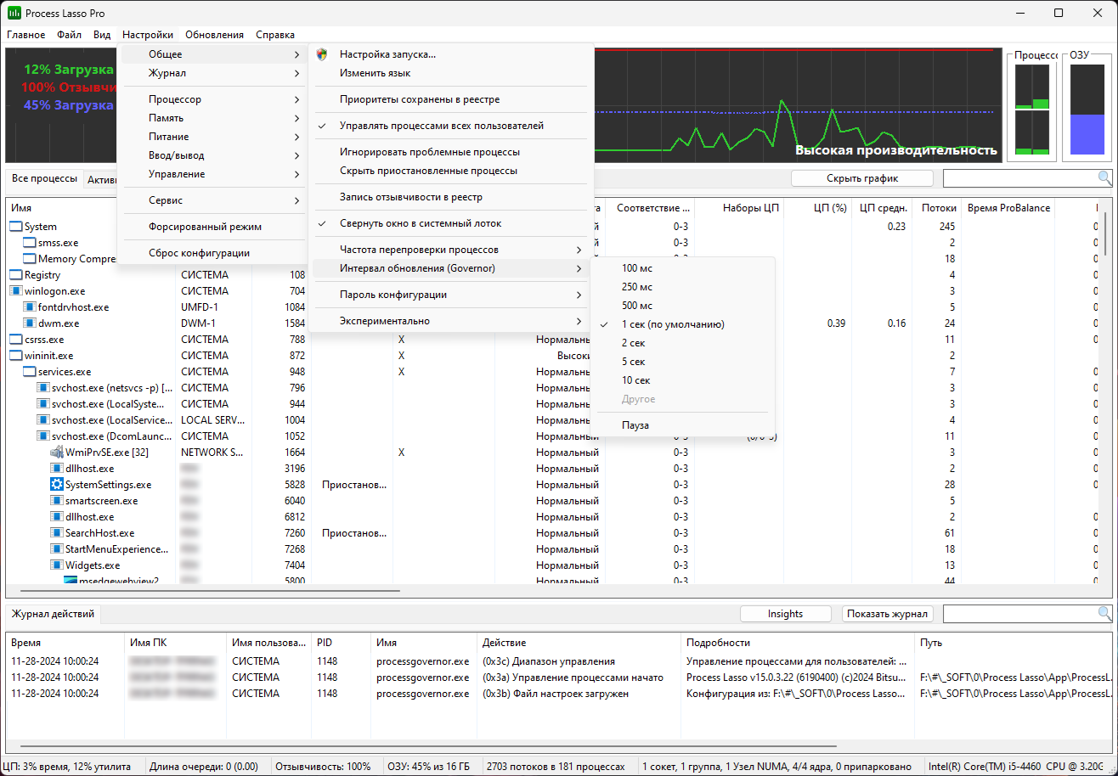Expand the Память submenu
Image resolution: width=1118 pixels, height=776 pixels.
coord(212,118)
